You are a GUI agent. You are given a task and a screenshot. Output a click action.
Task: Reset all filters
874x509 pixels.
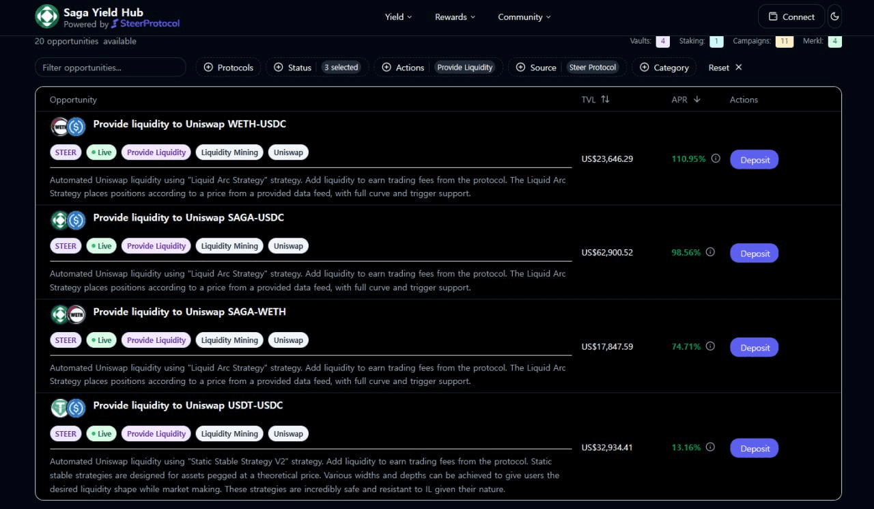[725, 67]
